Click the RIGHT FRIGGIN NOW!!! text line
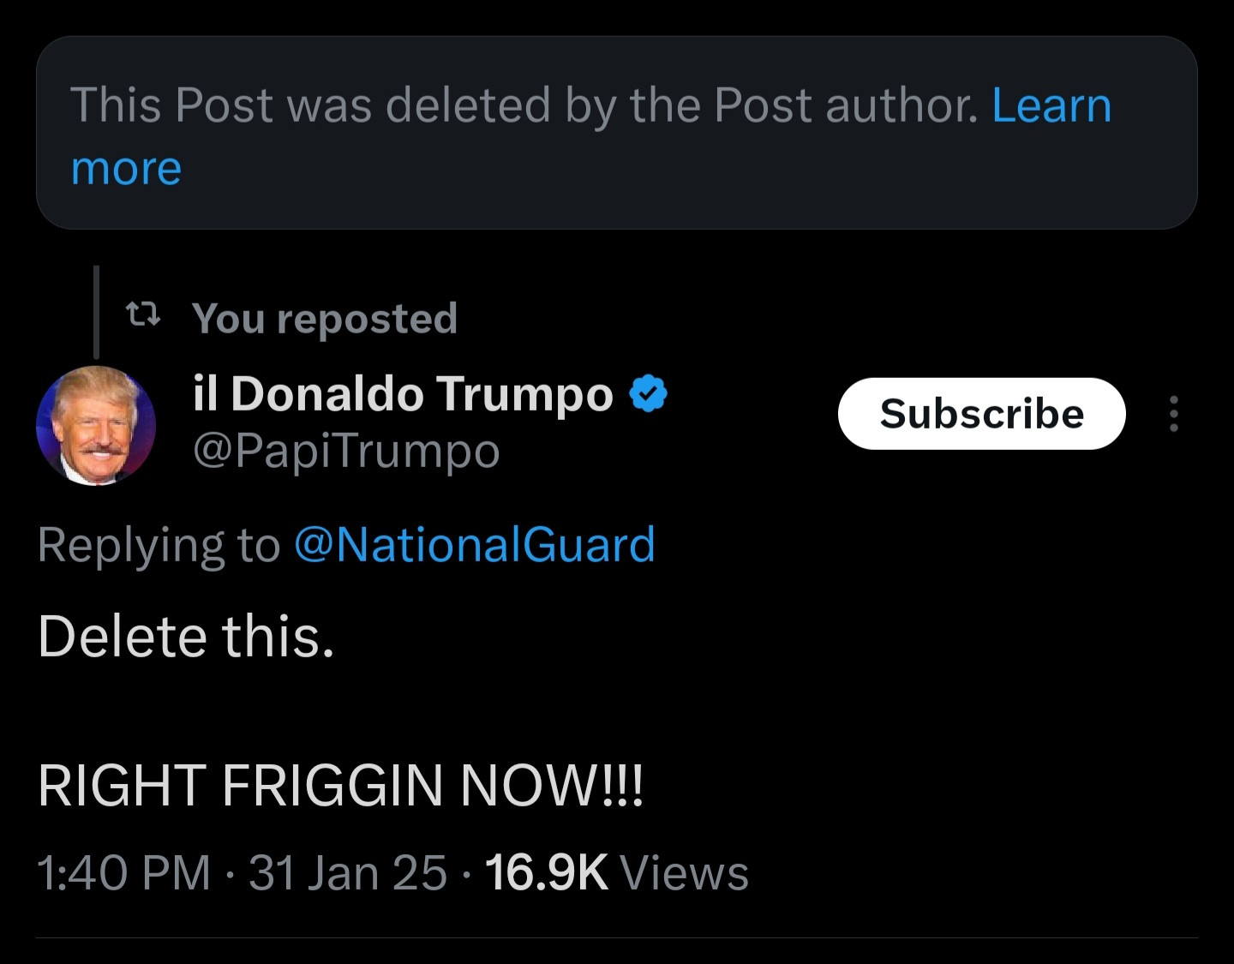 340,785
